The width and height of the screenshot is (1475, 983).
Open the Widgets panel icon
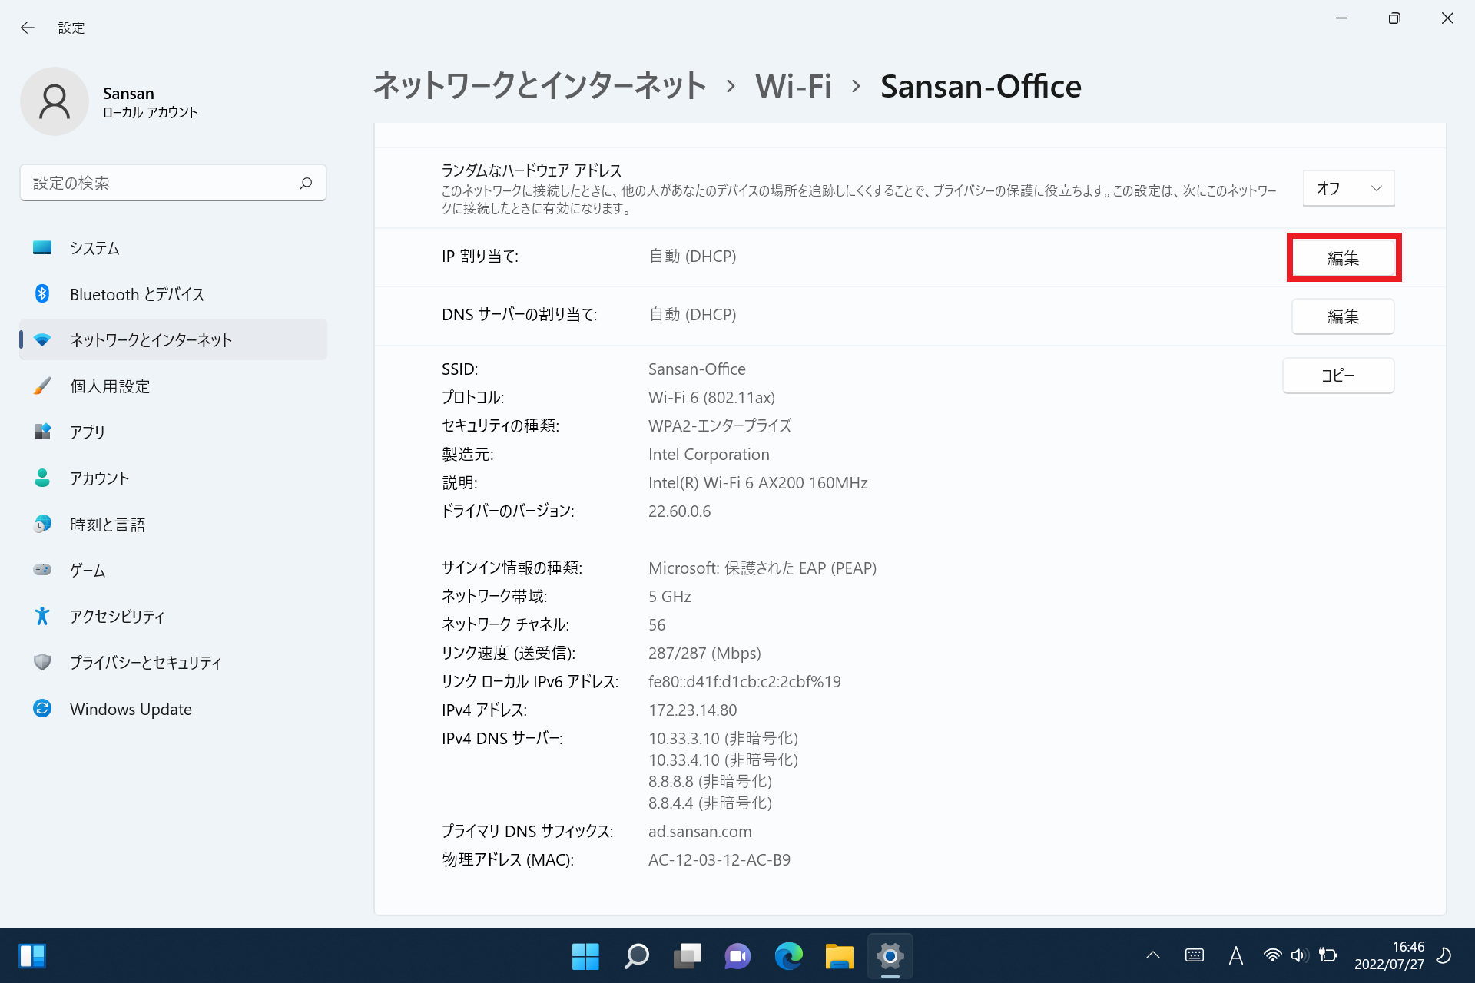pyautogui.click(x=32, y=956)
